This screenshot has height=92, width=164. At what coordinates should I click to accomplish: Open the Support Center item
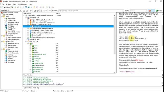(x=12, y=57)
